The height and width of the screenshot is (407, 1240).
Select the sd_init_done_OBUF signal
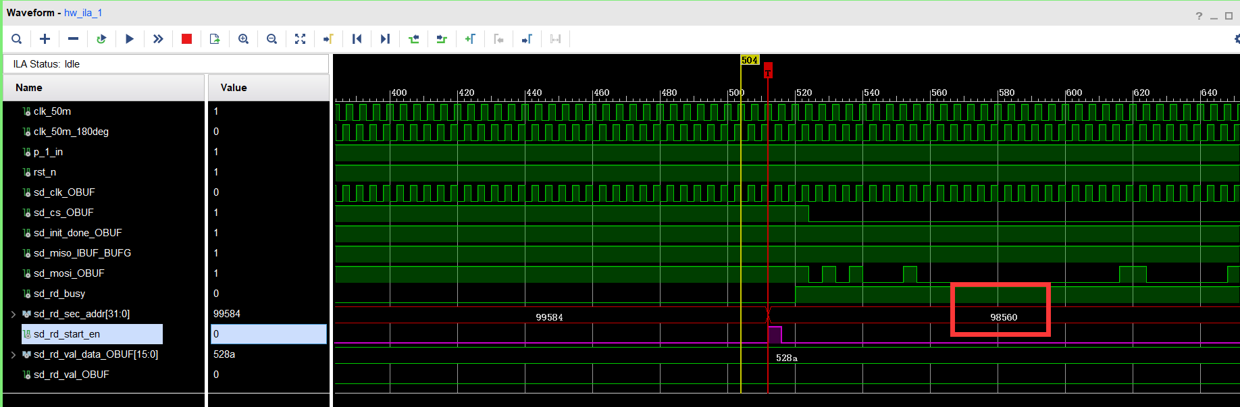[x=78, y=233]
